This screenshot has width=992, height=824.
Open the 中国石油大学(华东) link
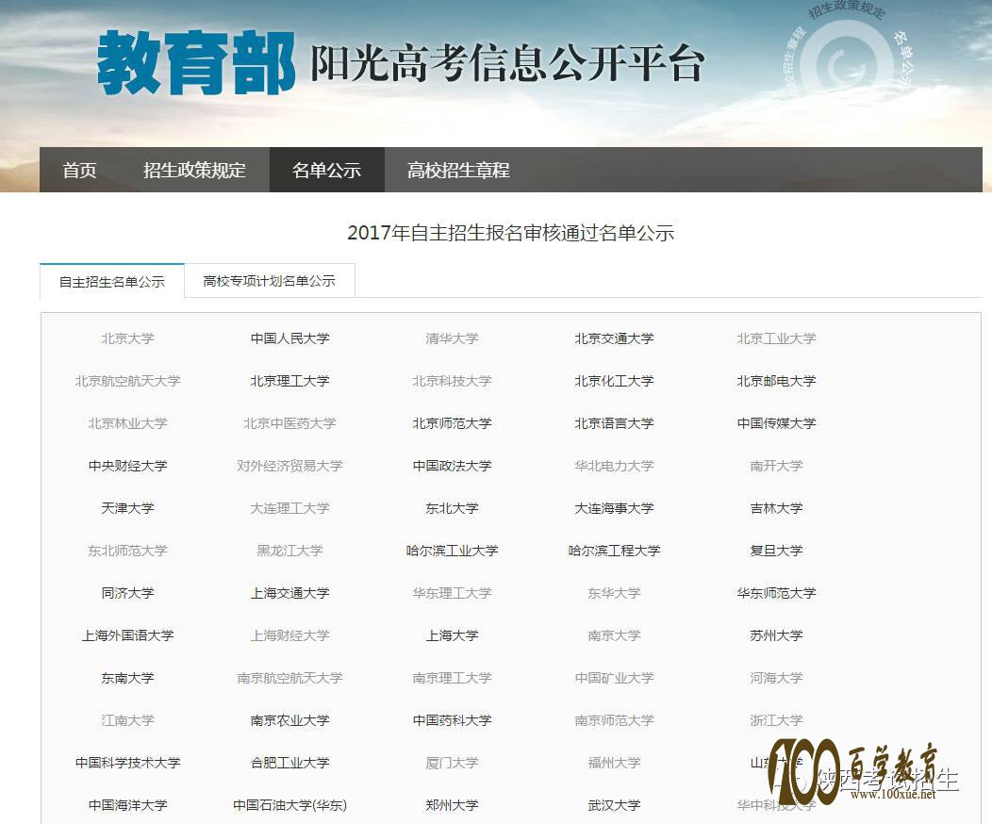click(x=289, y=804)
